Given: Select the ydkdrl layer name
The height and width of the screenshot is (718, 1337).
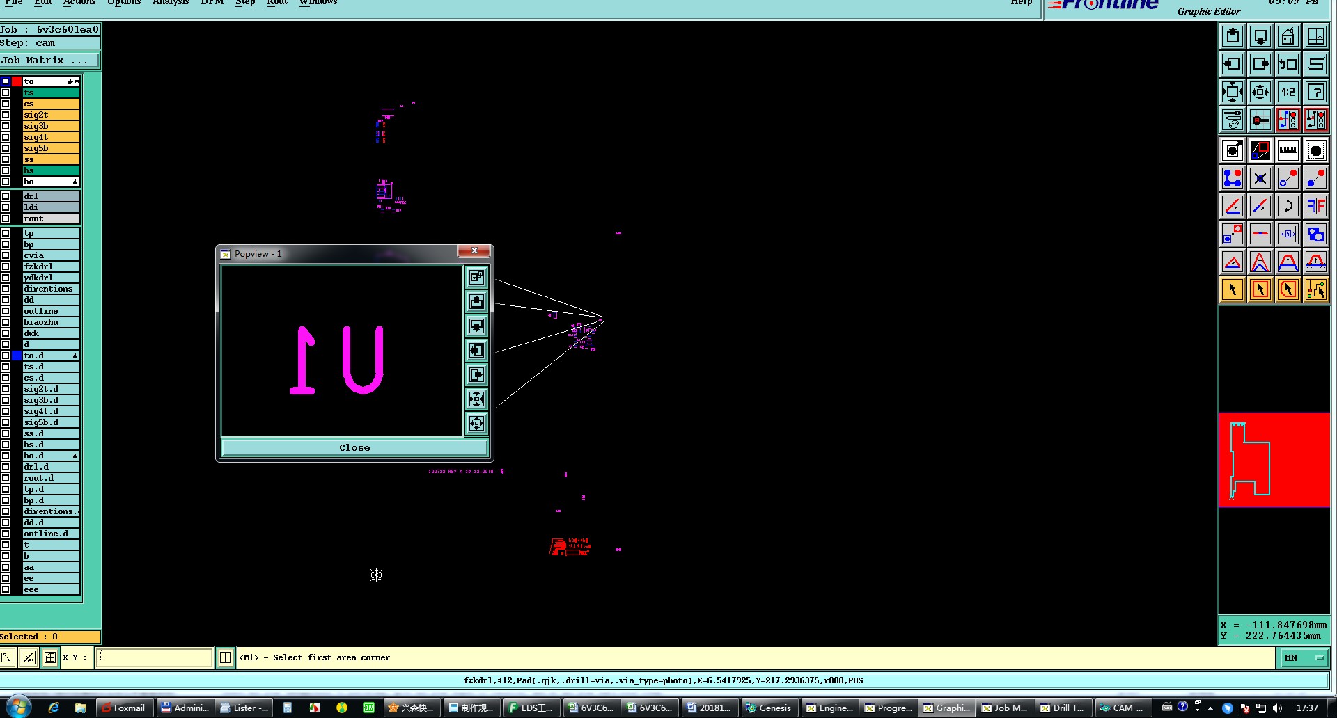Looking at the screenshot, I should pyautogui.click(x=51, y=278).
